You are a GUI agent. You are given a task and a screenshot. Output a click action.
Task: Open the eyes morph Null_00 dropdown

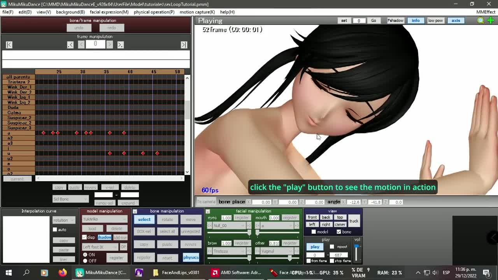229,226
